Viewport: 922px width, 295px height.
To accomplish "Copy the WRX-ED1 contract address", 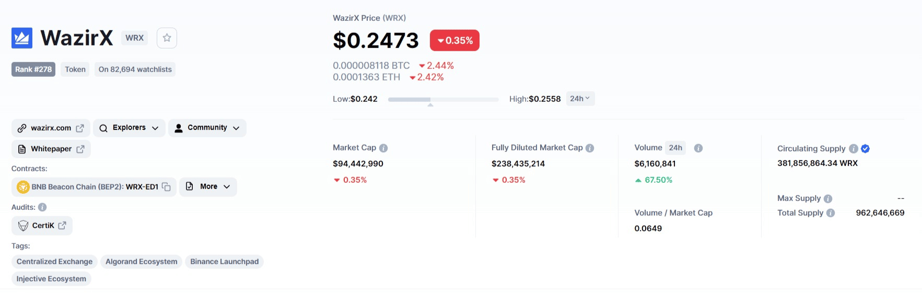I will click(166, 187).
